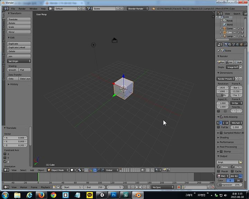249x199 pixels.
Task: Click the pin icon beside Scene
Action: click(x=218, y=51)
